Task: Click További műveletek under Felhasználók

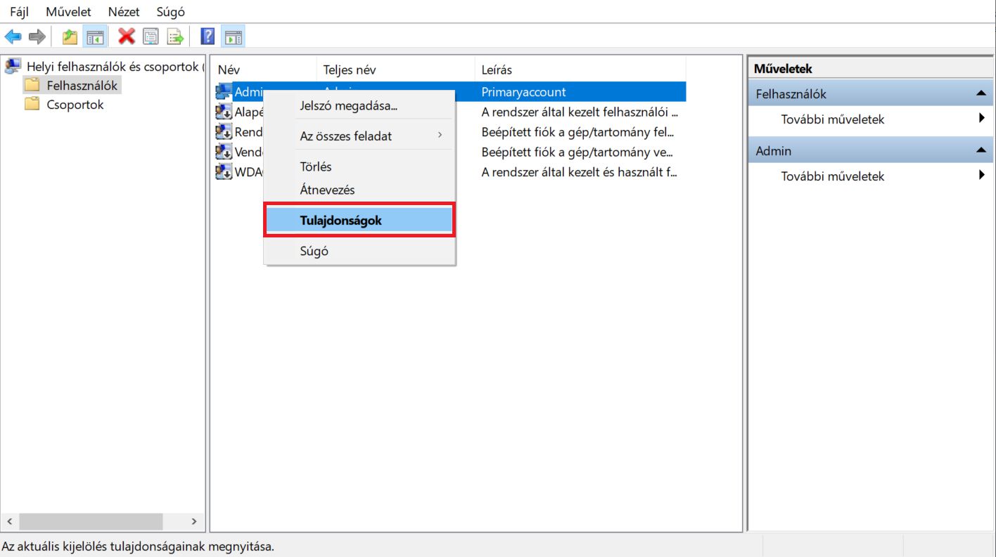Action: [832, 119]
